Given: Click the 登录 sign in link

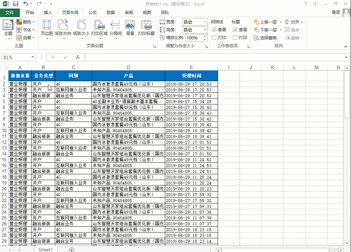Looking at the screenshot, I should pos(336,13).
